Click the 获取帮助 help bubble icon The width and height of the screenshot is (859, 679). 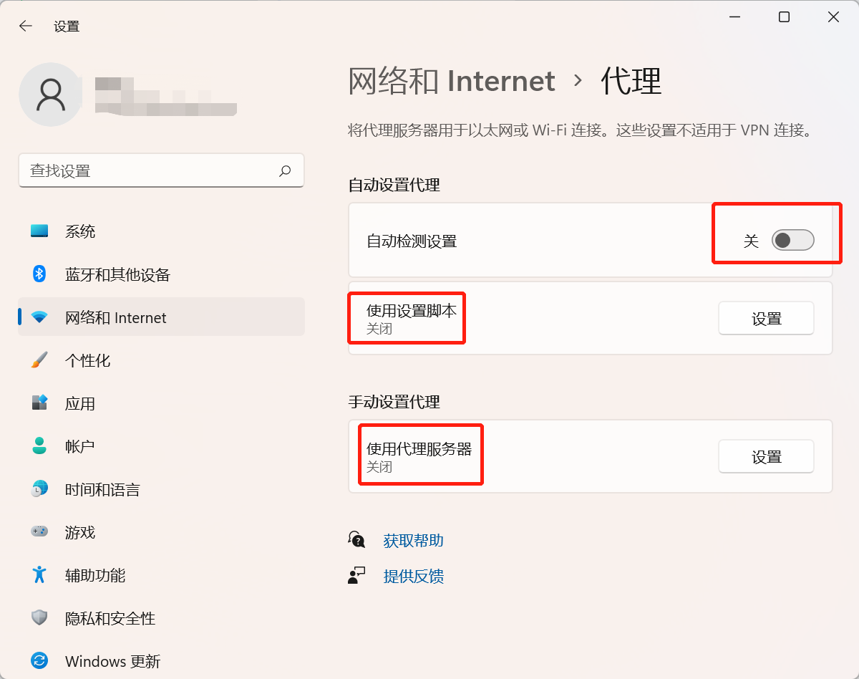click(356, 539)
